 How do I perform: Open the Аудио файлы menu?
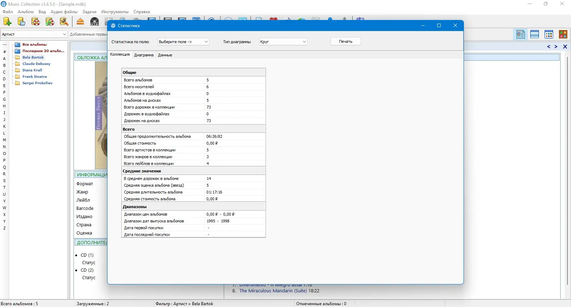coord(64,12)
